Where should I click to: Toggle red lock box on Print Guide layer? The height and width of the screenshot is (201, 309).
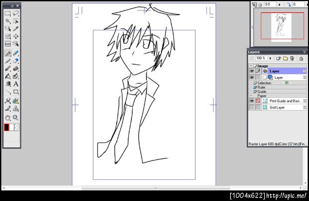click(x=258, y=101)
